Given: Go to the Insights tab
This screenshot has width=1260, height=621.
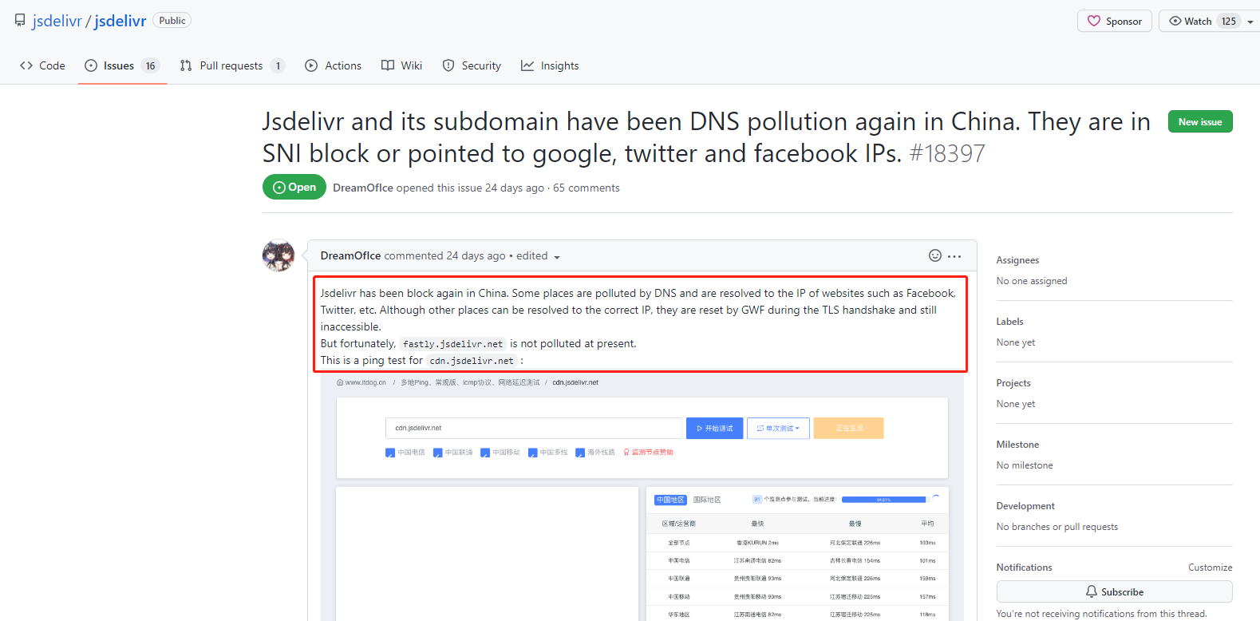Looking at the screenshot, I should coord(550,65).
